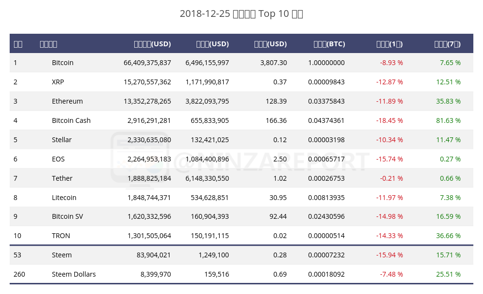Click Stellar's market cap "2,330,635,080"

pyautogui.click(x=149, y=140)
